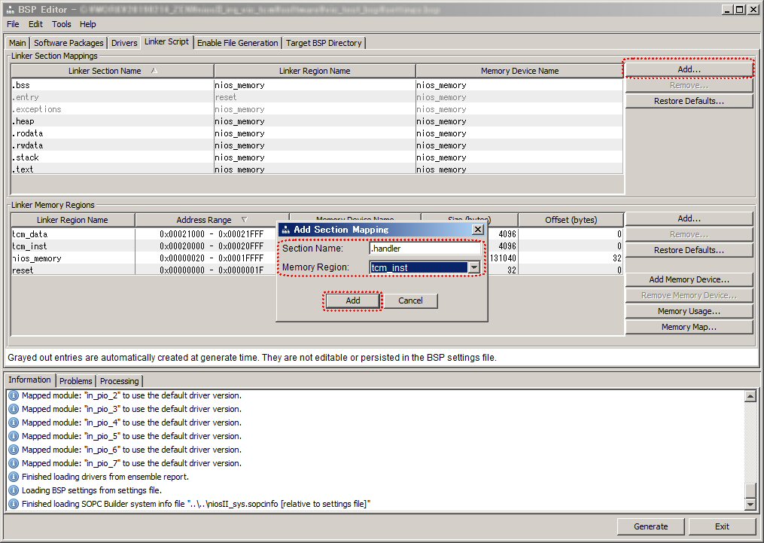Open the Memory Region dropdown

point(473,267)
